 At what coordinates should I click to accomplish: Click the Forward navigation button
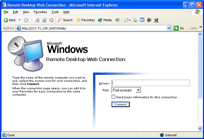(26, 20)
